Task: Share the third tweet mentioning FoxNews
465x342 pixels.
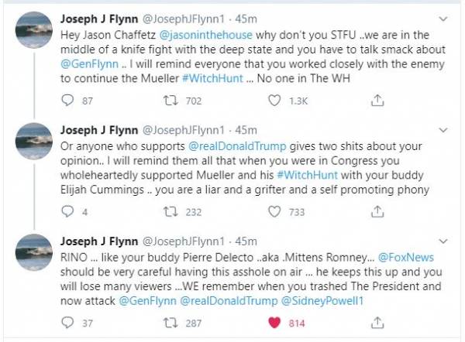Action: [377, 323]
